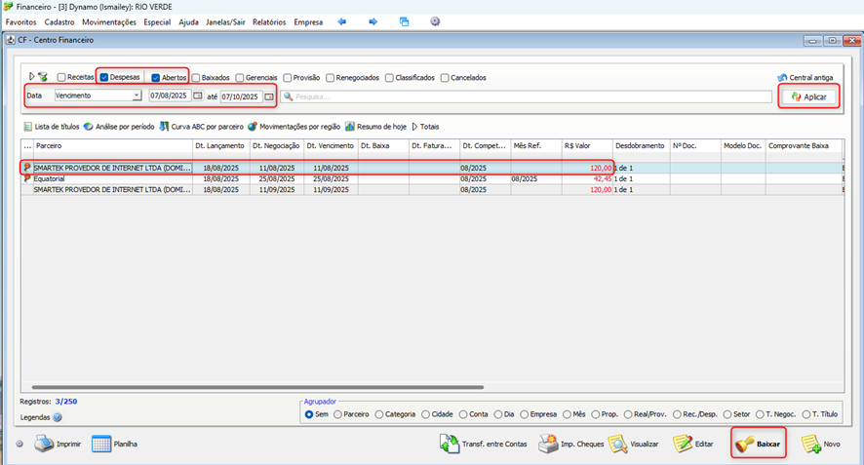Toggle the Cancelados checkbox
This screenshot has width=864, height=465.
coord(445,78)
